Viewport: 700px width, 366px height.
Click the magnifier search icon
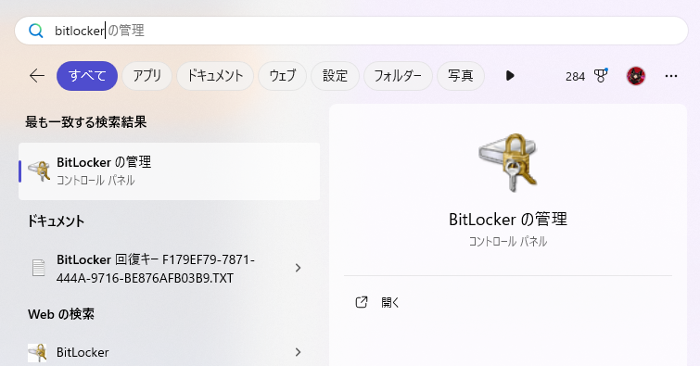point(36,31)
